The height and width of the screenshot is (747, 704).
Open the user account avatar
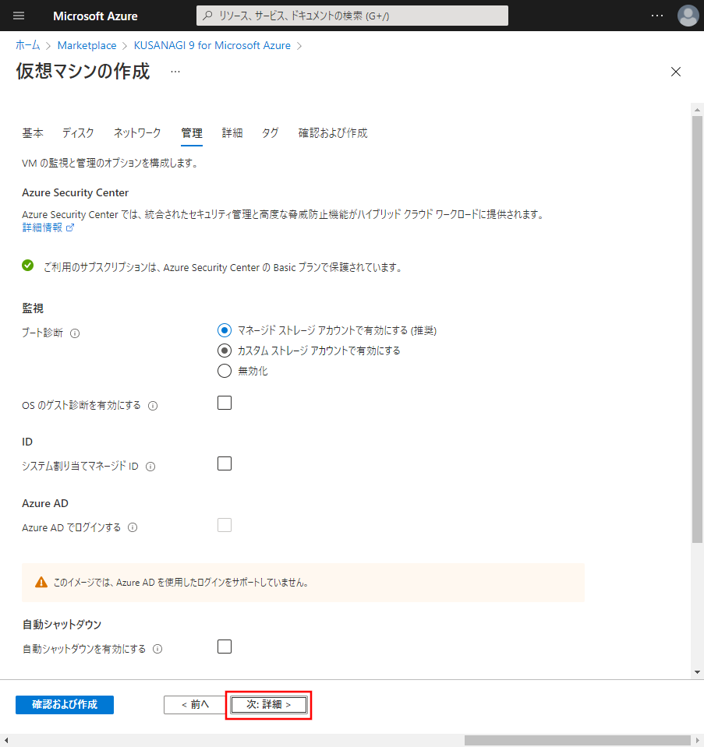coord(688,16)
